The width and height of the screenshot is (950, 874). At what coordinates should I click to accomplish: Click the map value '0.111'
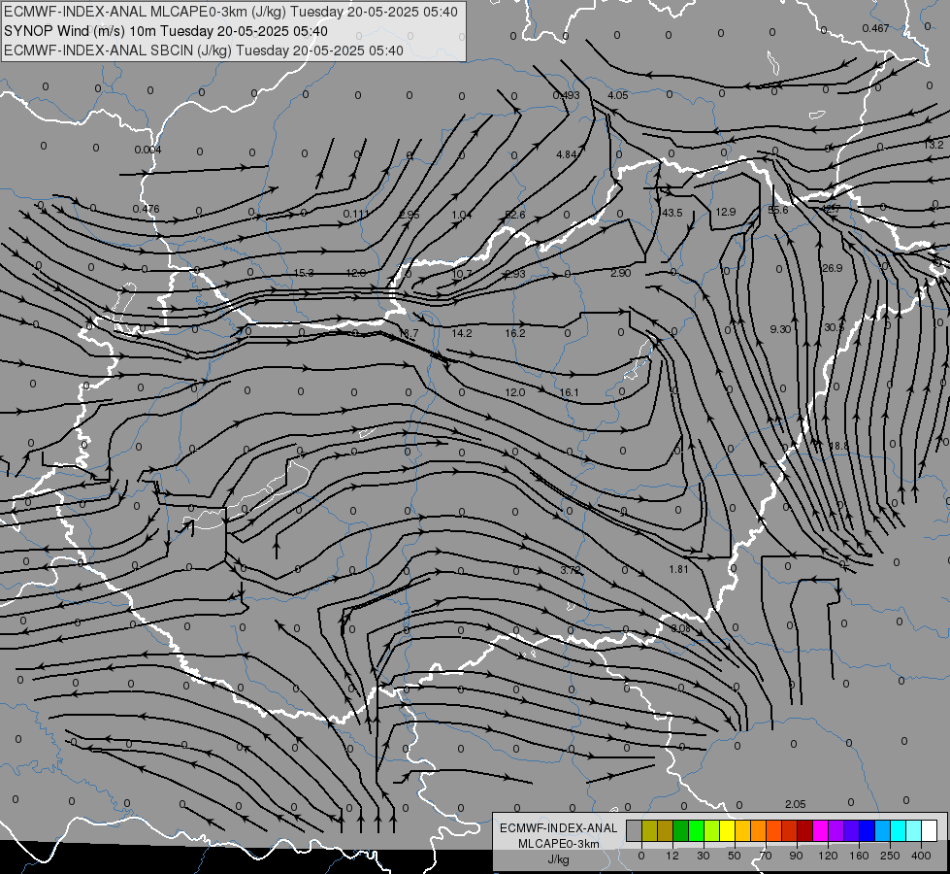(356, 214)
